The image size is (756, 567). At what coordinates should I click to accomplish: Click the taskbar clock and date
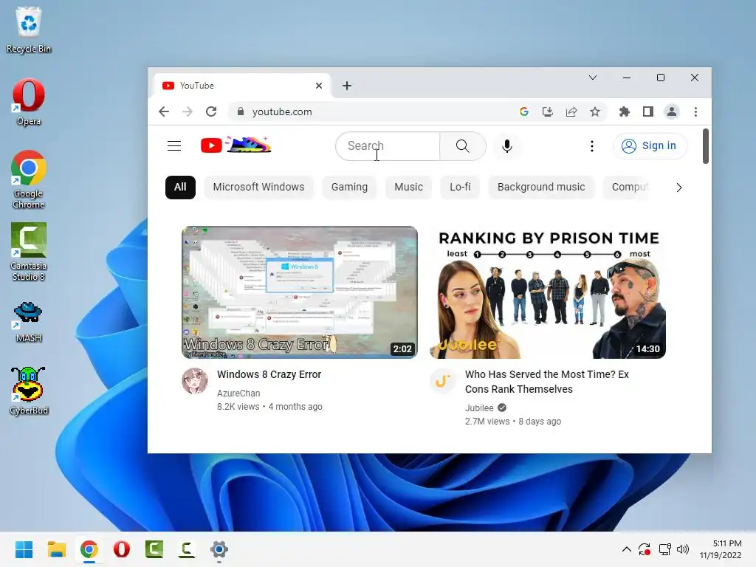721,549
